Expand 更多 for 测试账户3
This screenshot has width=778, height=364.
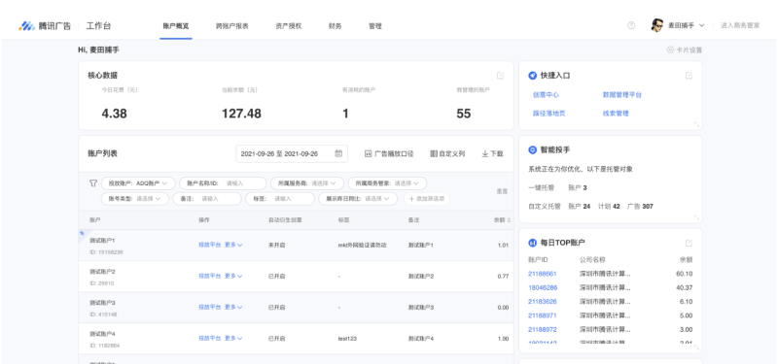(233, 307)
